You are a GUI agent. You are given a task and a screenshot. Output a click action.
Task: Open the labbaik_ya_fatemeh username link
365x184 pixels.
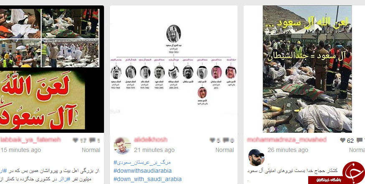coord(30,140)
